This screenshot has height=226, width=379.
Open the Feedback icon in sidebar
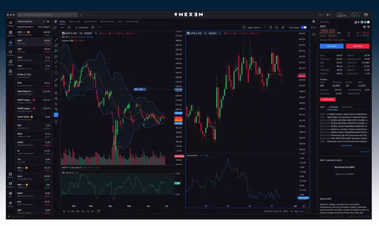pos(10,184)
